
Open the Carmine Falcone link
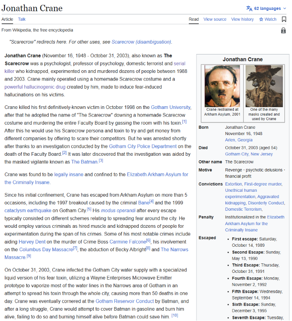tap(128, 242)
